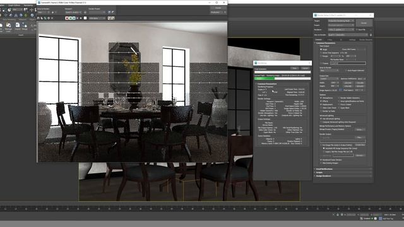This screenshot has height=227, width=404.
Task: Toggle Atmospherics checkbox in Options
Action: tap(321, 98)
